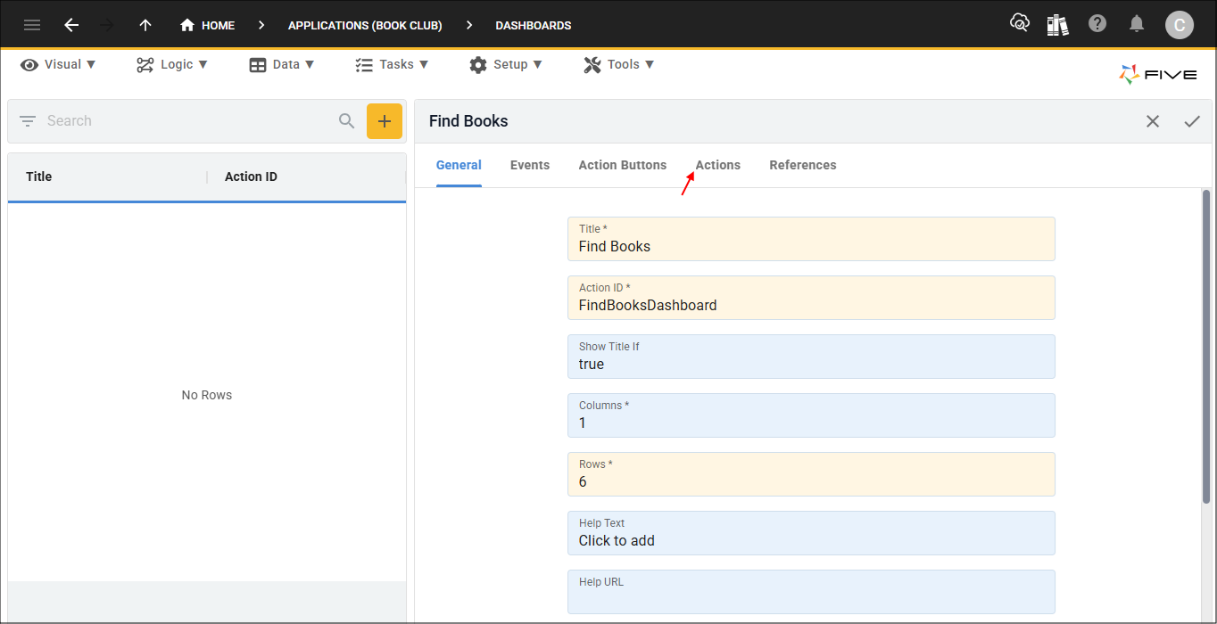This screenshot has height=624, width=1217.
Task: Expand the Visual menu dropdown
Action: coord(57,63)
